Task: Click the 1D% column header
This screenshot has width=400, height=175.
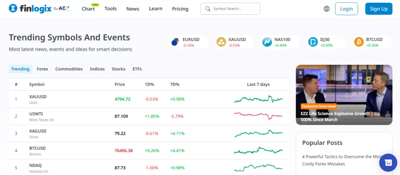Action: point(150,85)
